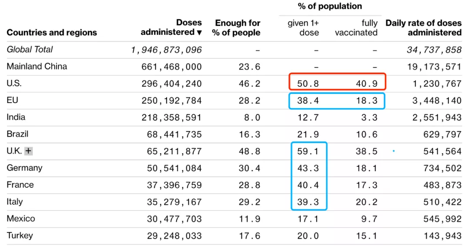Select the Mexico row label

coord(21,219)
